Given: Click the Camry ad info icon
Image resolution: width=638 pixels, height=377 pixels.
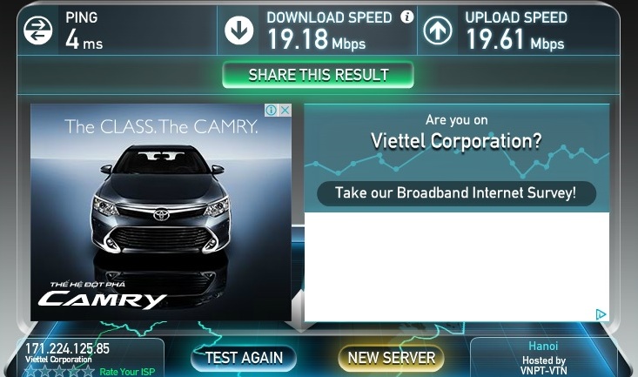Looking at the screenshot, I should pyautogui.click(x=271, y=110).
